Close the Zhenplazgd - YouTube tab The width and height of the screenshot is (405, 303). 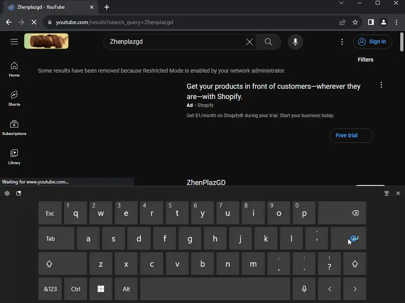(92, 7)
